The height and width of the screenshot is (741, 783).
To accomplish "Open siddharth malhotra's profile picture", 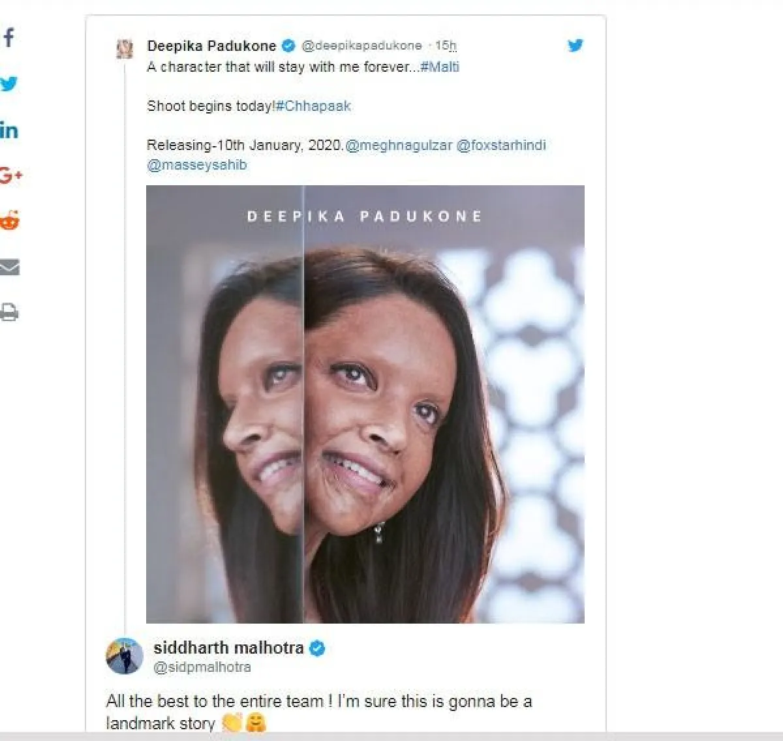I will pos(124,656).
